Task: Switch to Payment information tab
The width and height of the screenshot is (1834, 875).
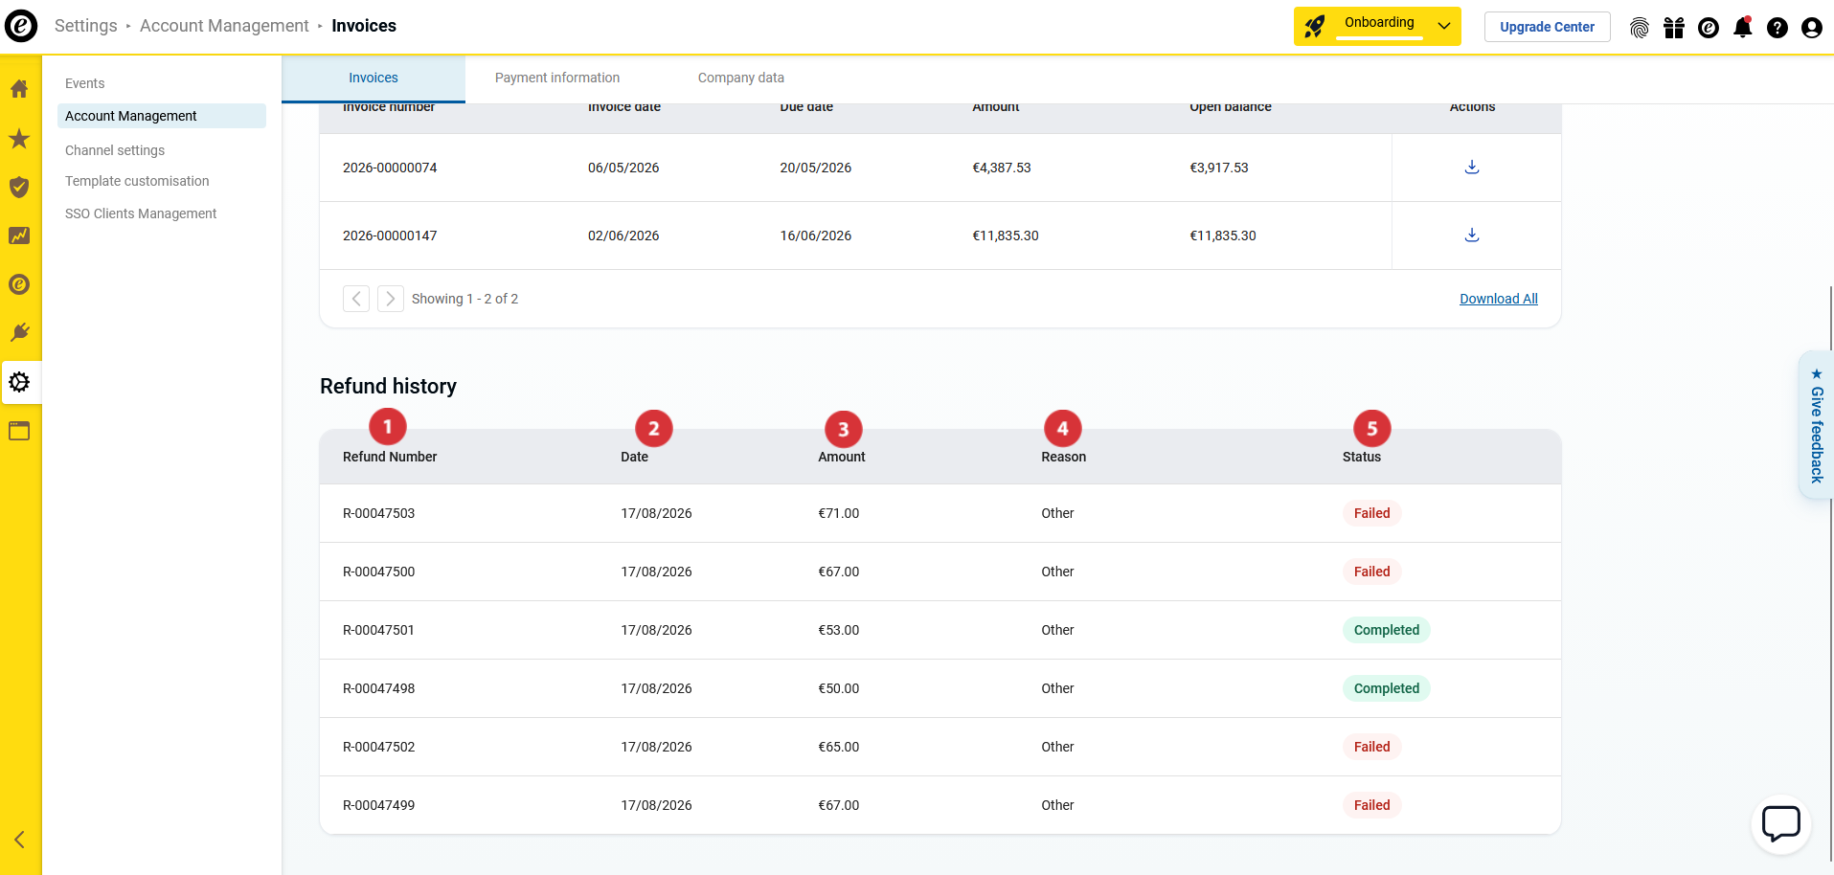Action: [557, 78]
